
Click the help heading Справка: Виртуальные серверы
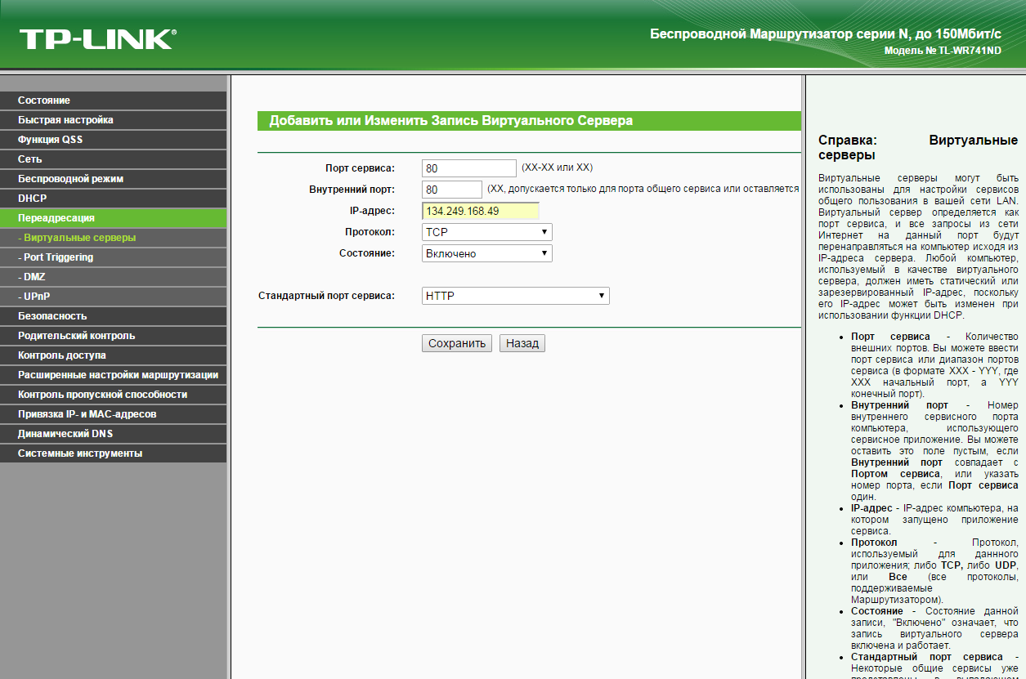coord(918,147)
